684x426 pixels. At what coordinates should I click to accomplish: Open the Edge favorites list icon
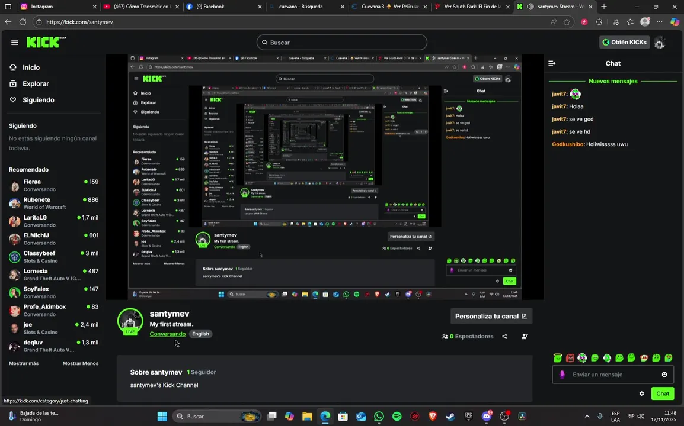[630, 22]
